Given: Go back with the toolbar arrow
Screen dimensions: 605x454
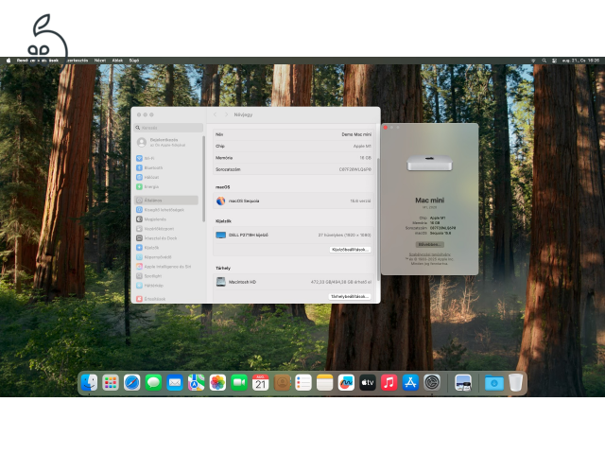Looking at the screenshot, I should coord(214,114).
